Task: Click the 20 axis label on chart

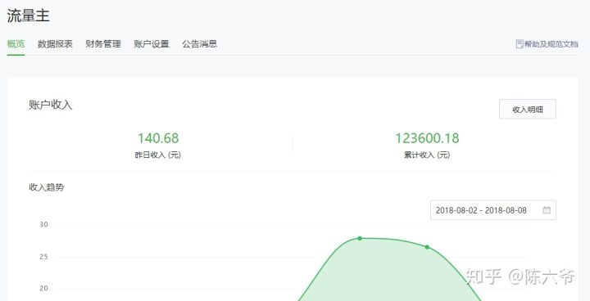Action: click(43, 288)
